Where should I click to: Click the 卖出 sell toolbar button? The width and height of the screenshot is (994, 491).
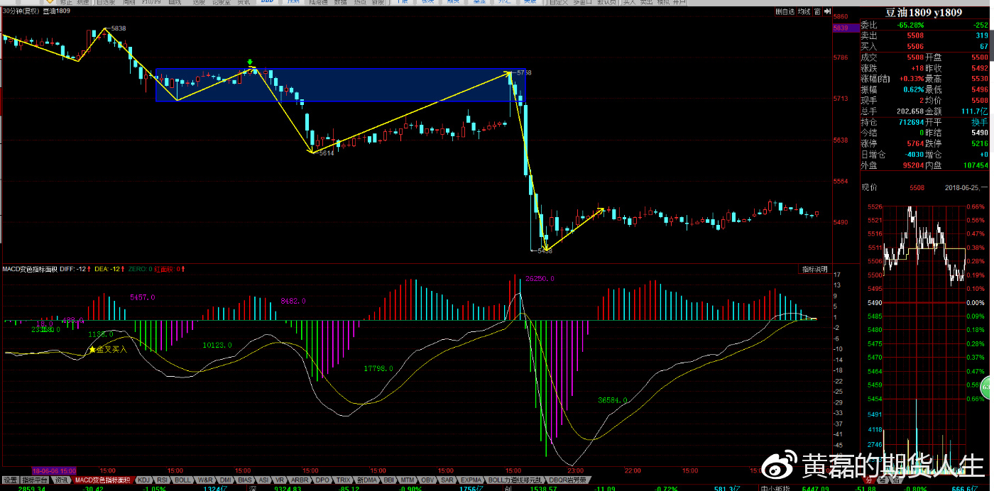[645, 3]
